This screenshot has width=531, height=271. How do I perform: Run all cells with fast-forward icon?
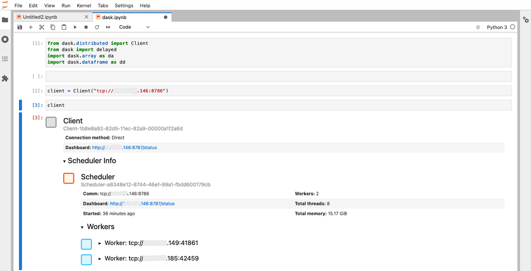click(108, 27)
